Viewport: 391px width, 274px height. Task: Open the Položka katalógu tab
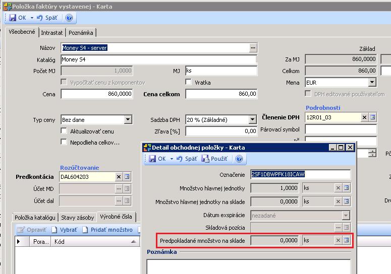[35, 218]
